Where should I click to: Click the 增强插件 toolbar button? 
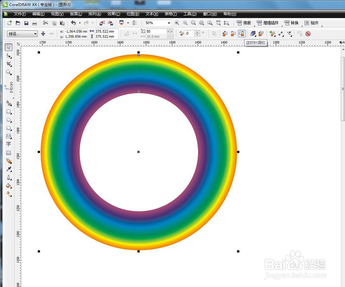268,23
